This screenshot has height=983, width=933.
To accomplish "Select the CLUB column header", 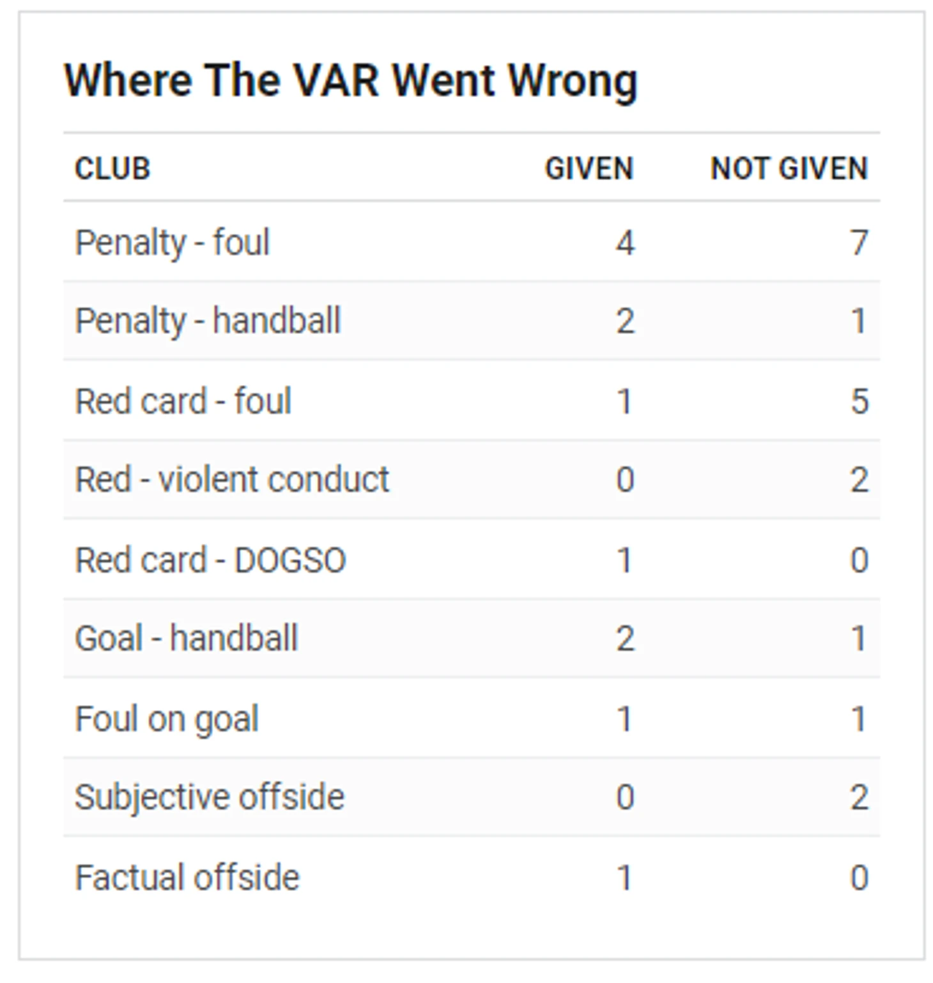I will pyautogui.click(x=112, y=169).
